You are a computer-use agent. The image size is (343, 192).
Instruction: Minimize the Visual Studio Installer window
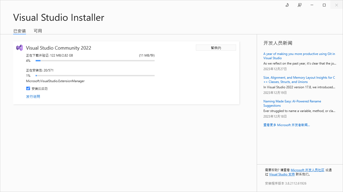(x=312, y=5)
